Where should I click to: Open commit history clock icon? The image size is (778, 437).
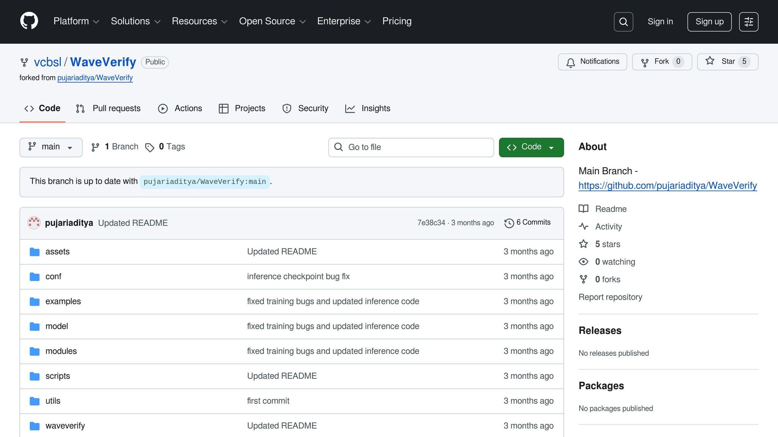click(x=509, y=223)
